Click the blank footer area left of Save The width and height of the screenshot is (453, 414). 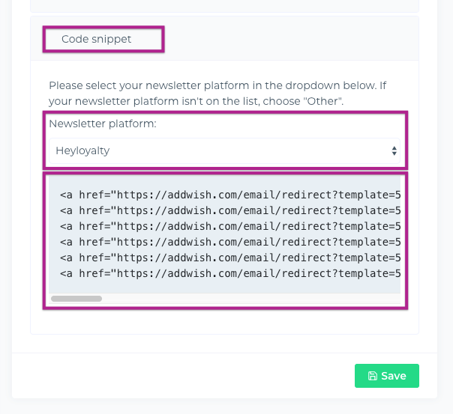[x=180, y=376]
